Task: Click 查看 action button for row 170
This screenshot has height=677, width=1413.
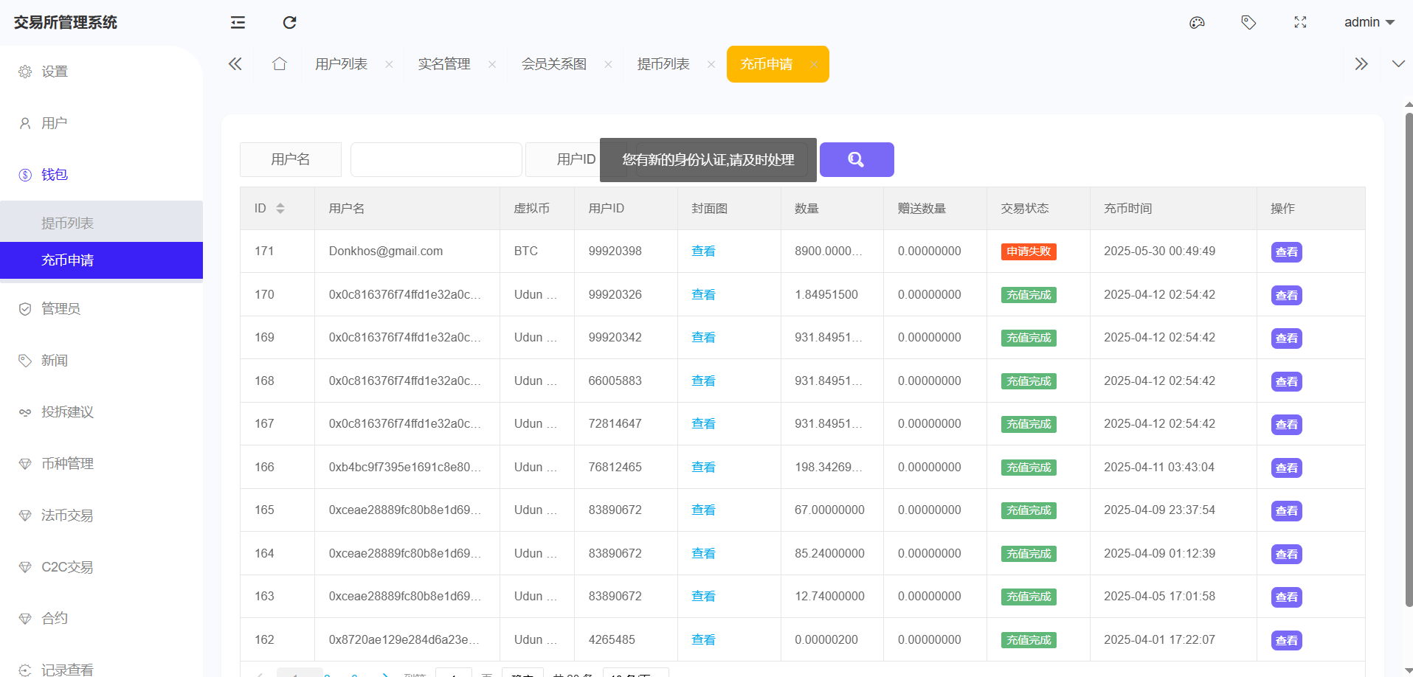Action: click(x=1286, y=296)
